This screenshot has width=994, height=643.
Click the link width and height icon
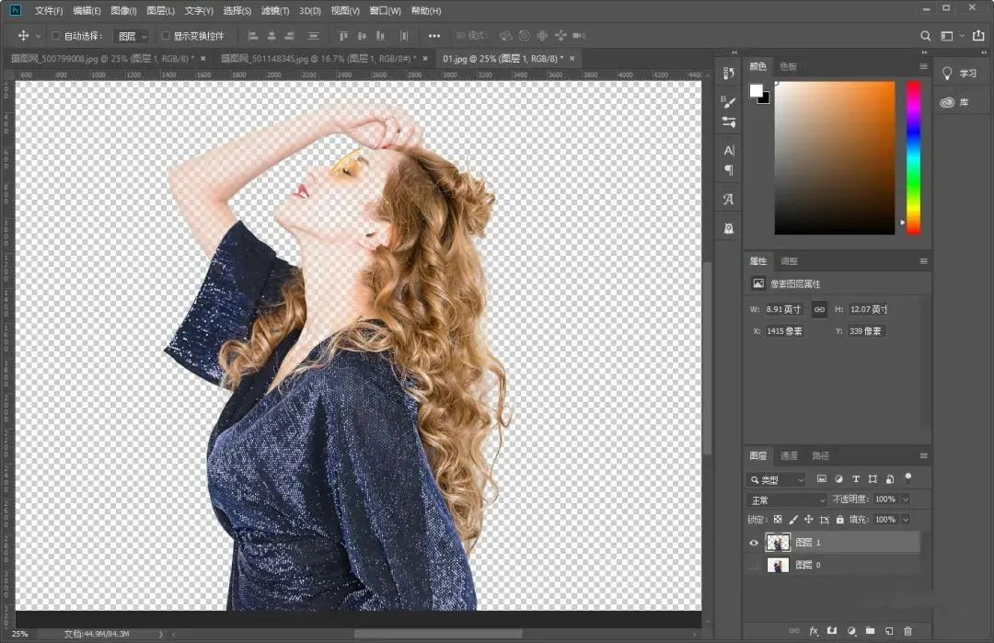pyautogui.click(x=819, y=309)
